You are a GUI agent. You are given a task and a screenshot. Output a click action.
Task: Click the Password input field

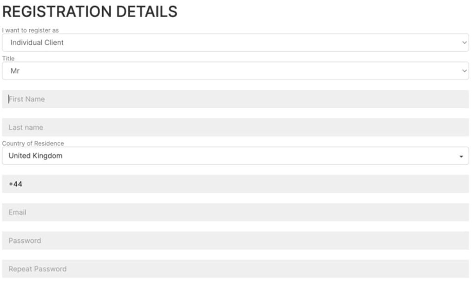click(x=235, y=241)
